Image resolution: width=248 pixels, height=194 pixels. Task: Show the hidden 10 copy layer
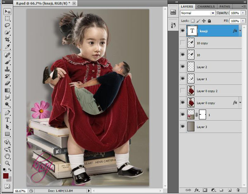[183, 43]
